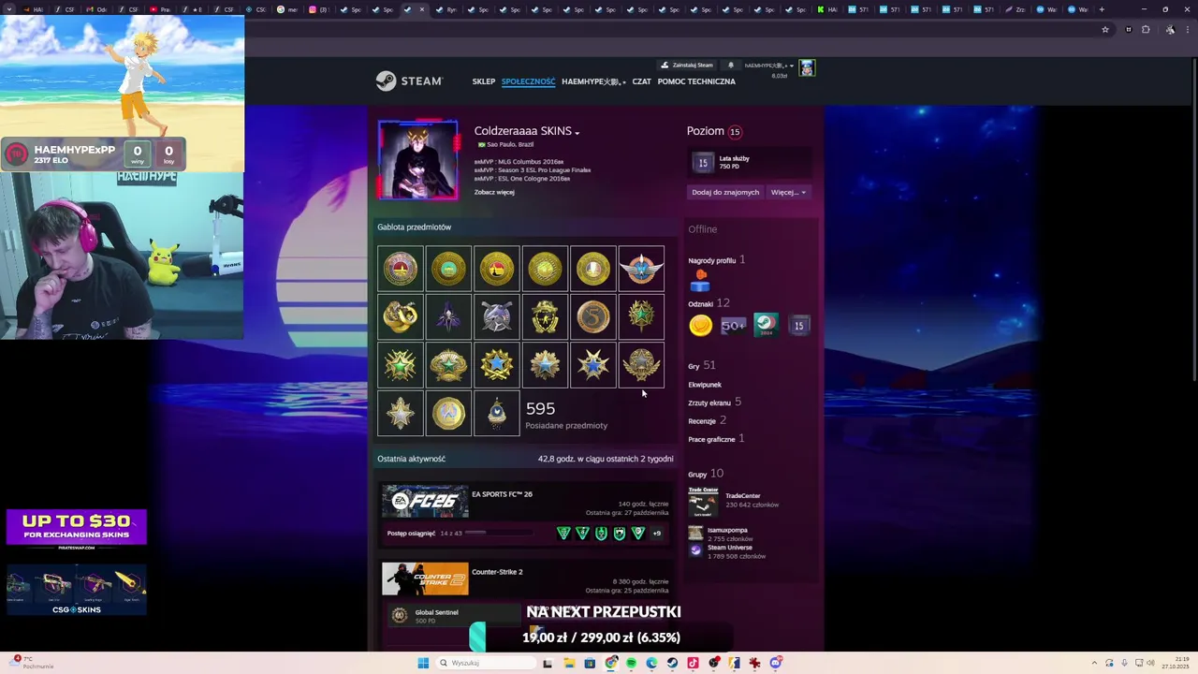Open the CZAT menu item

click(641, 81)
